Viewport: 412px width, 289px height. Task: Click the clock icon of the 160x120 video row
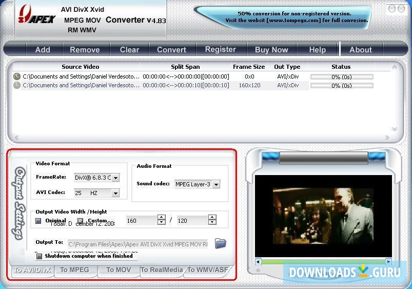point(17,85)
